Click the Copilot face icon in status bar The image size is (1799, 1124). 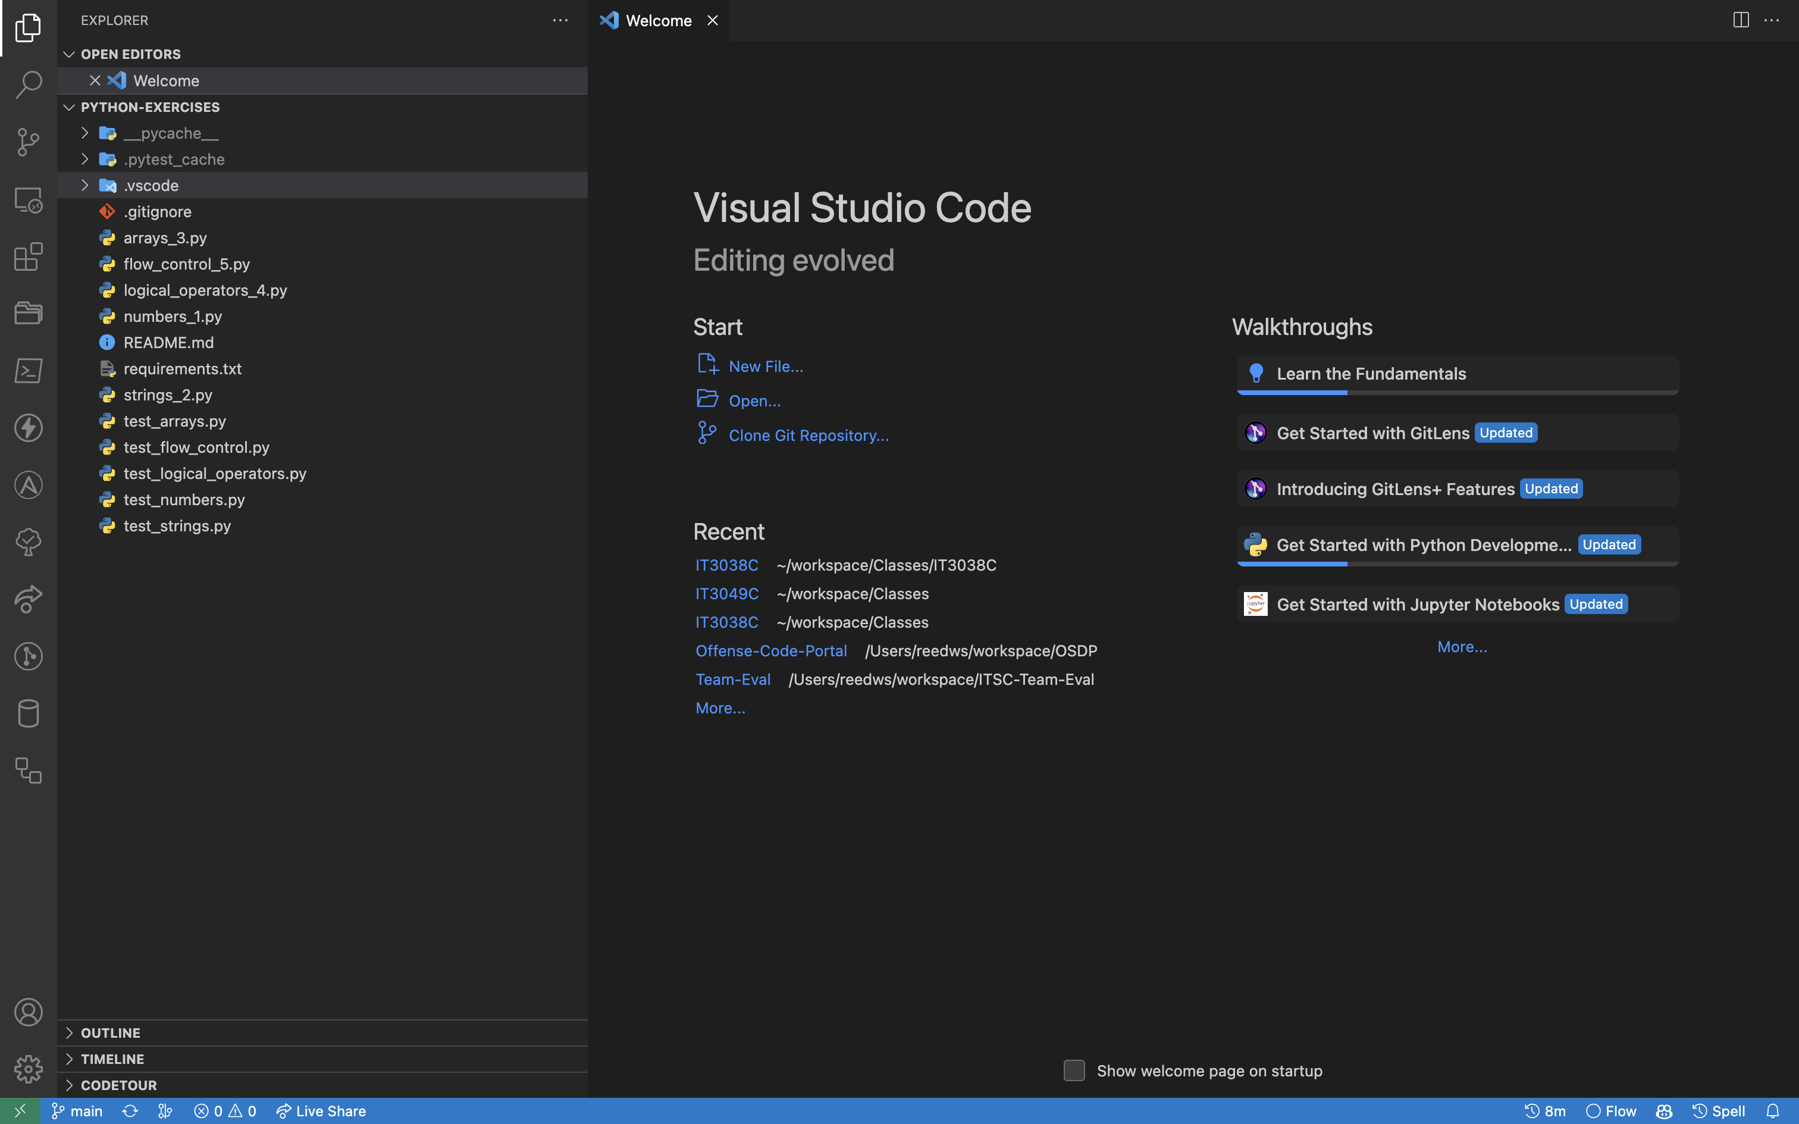click(x=1665, y=1111)
